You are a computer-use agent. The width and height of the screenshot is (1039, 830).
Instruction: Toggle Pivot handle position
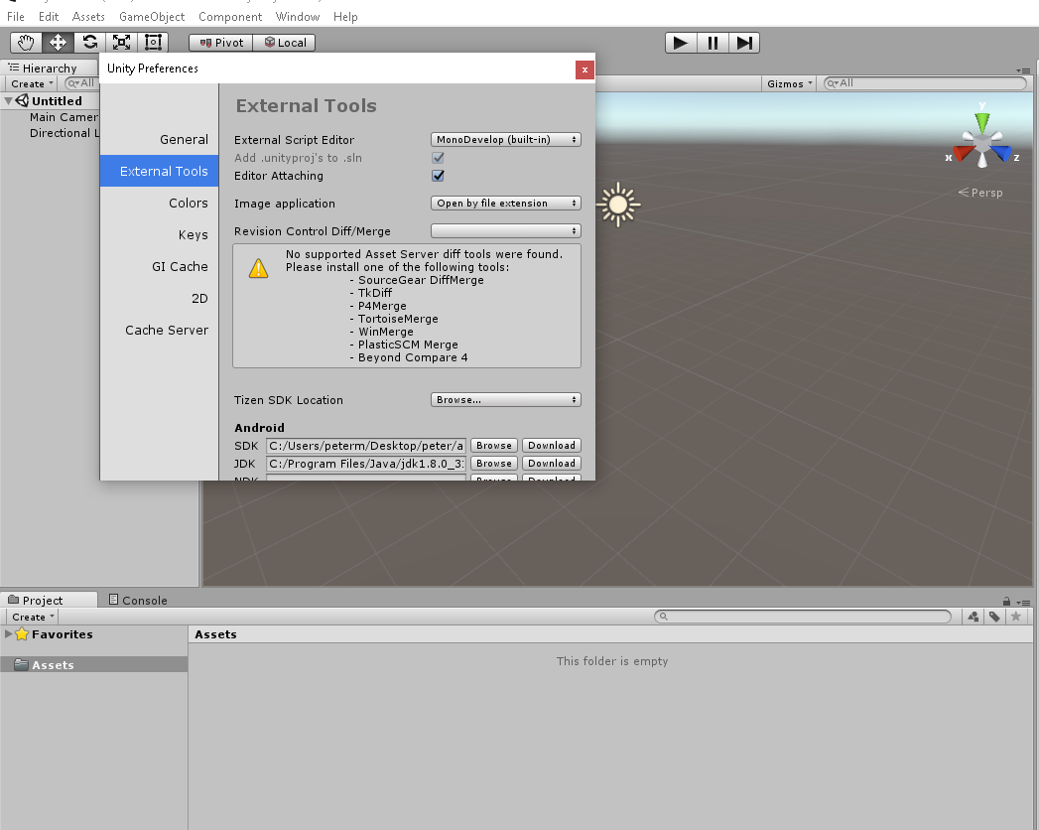221,43
